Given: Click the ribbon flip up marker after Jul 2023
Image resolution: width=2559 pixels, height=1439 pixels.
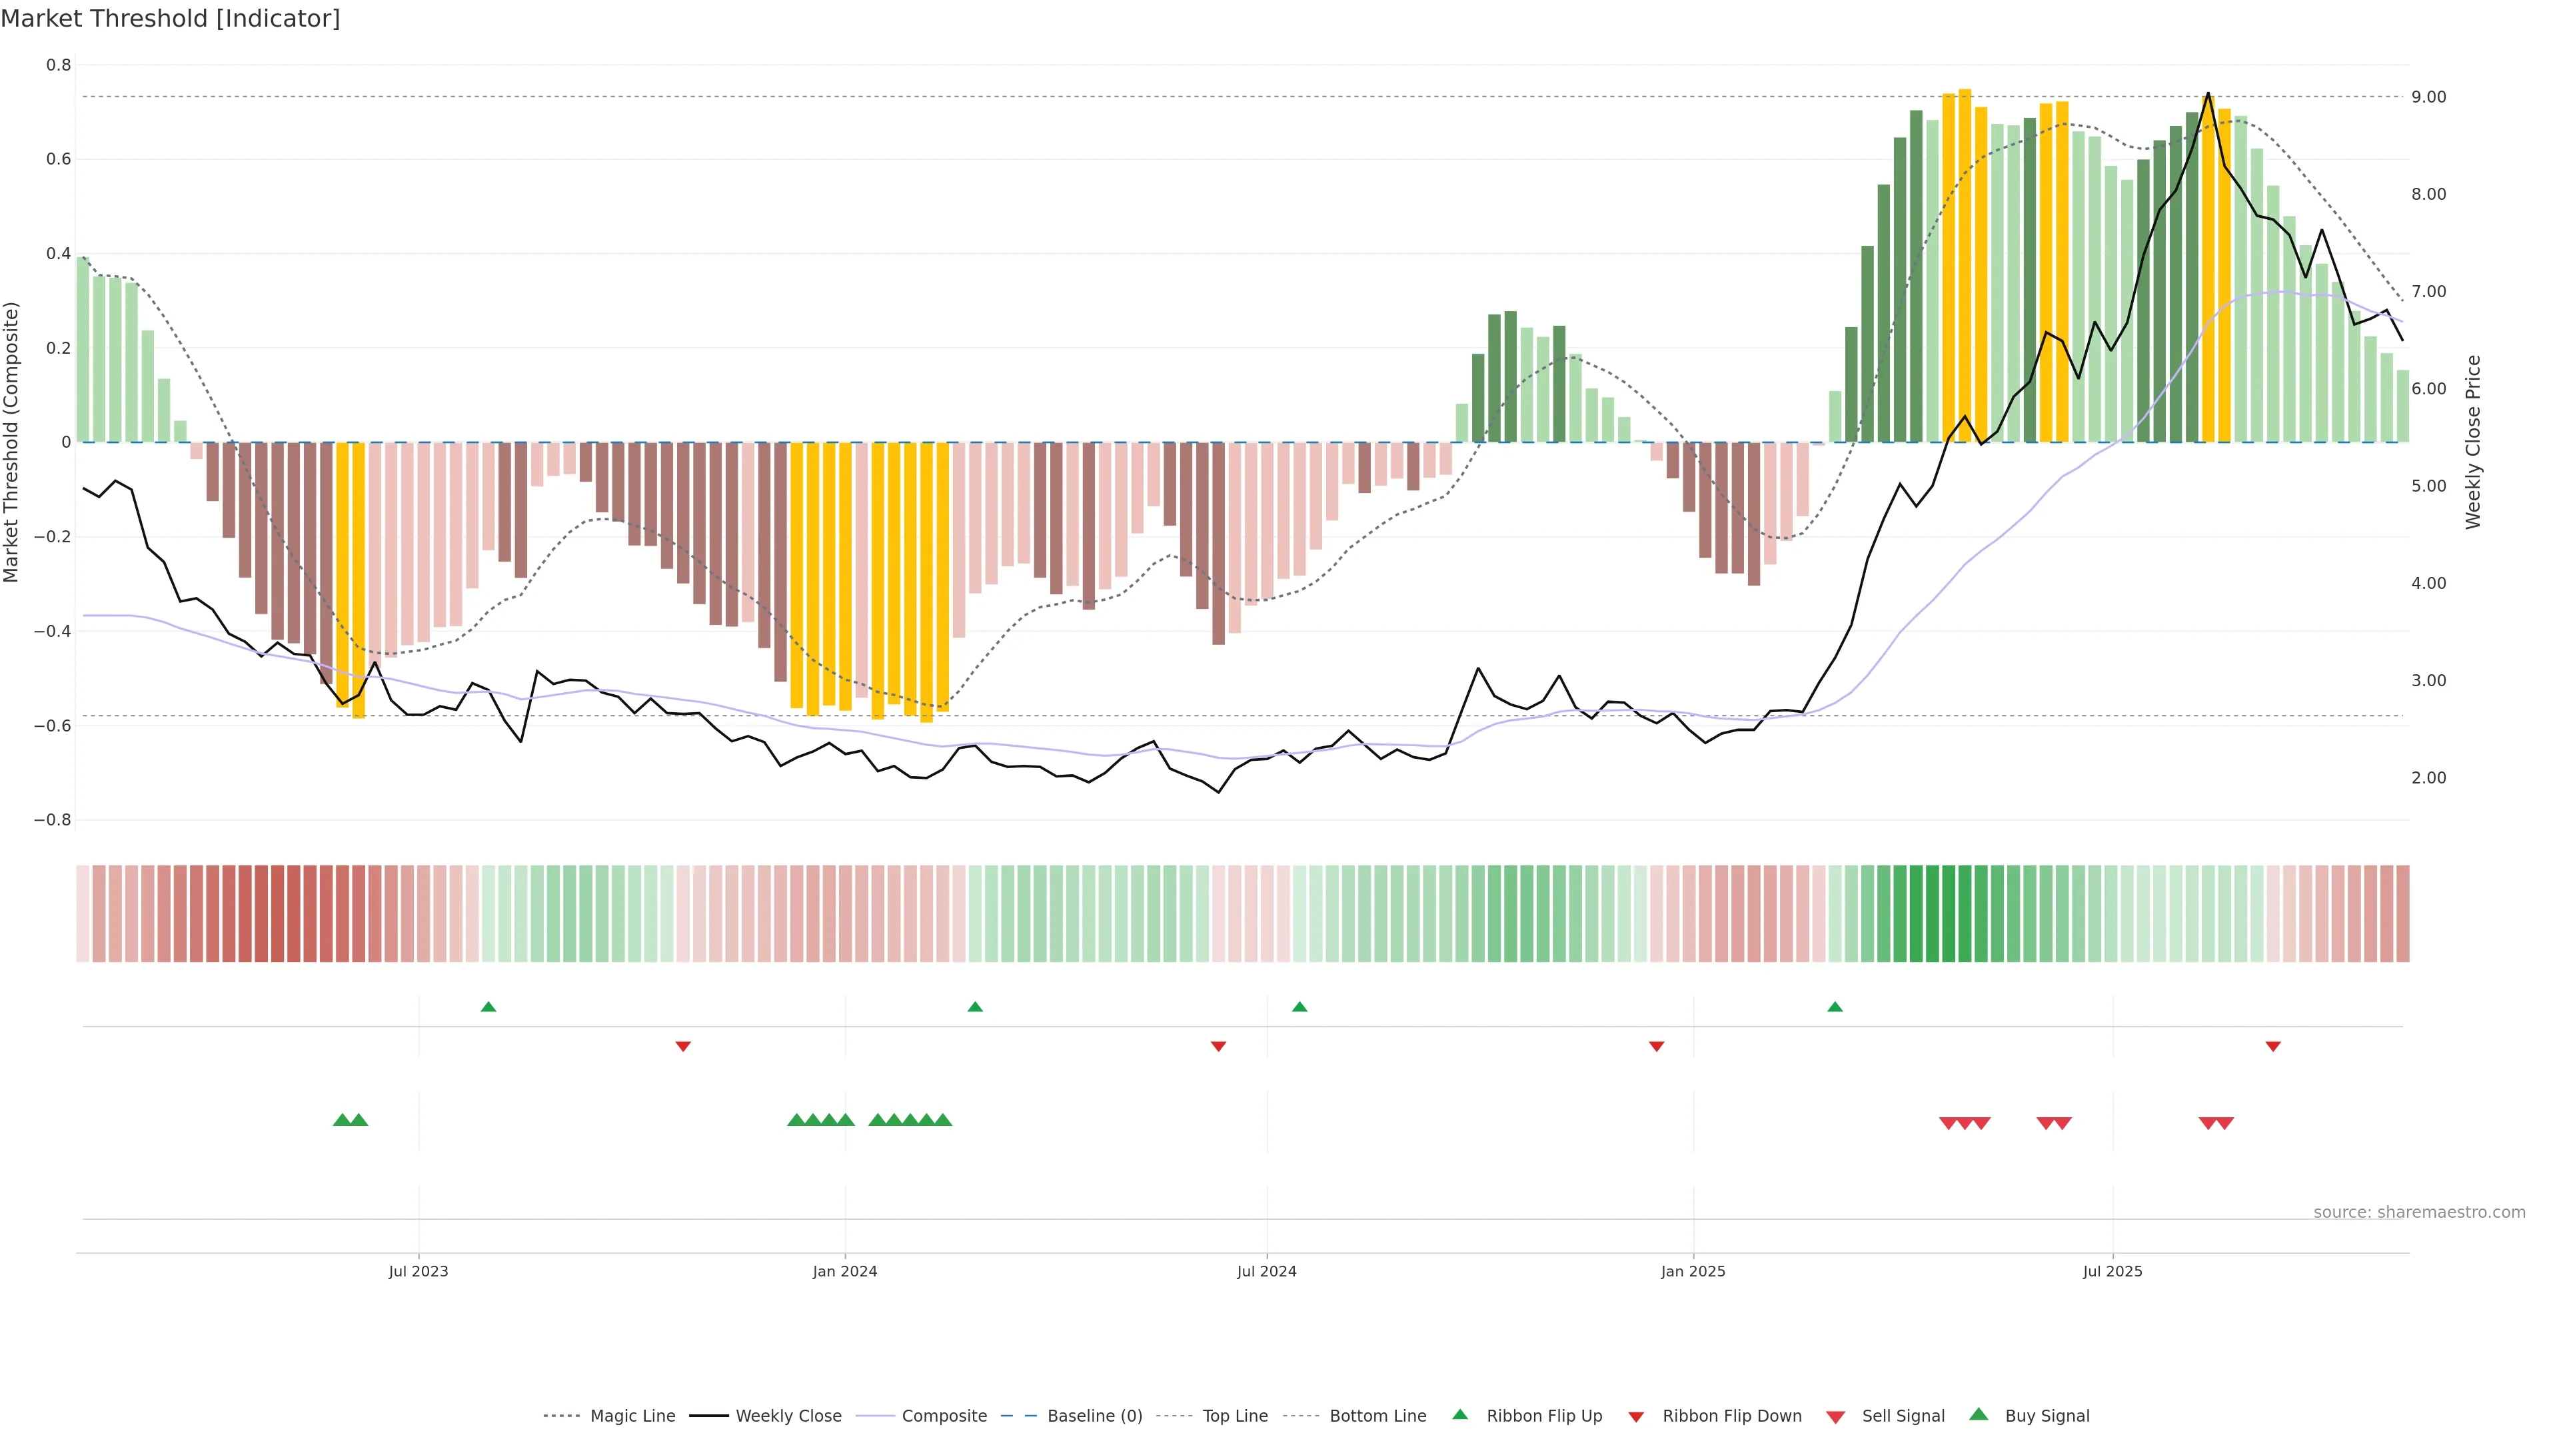Looking at the screenshot, I should [x=488, y=1007].
